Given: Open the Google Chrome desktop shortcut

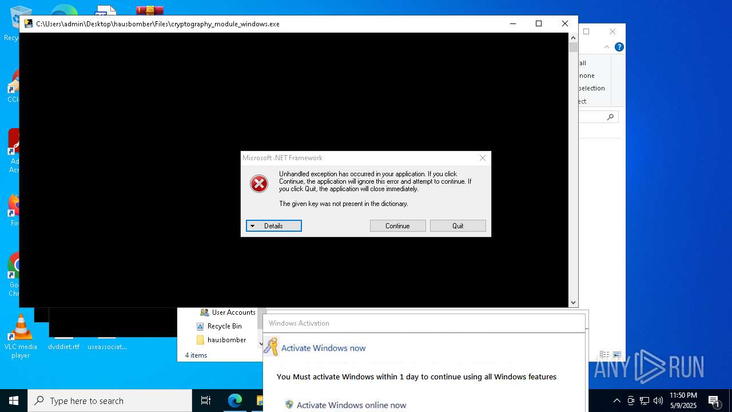Looking at the screenshot, I should (13, 275).
